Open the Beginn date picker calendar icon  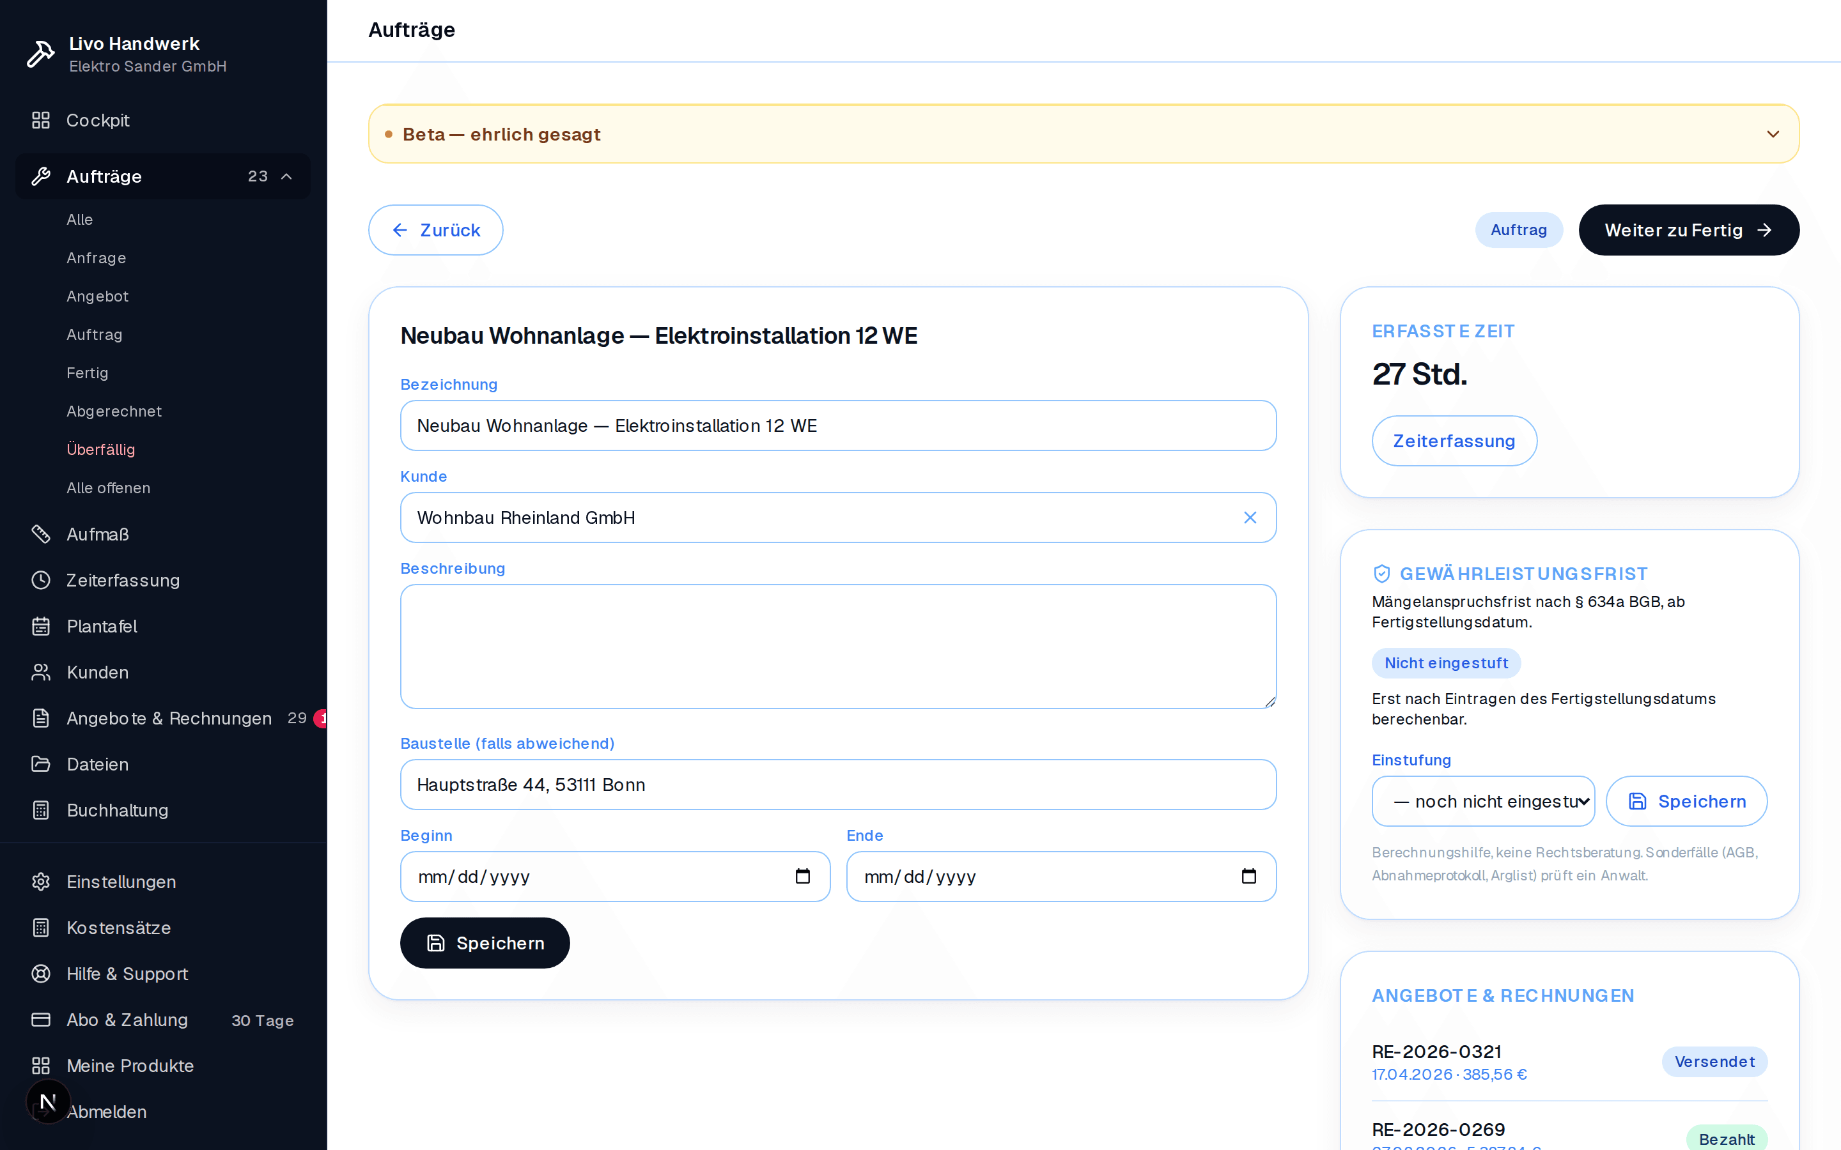point(803,876)
